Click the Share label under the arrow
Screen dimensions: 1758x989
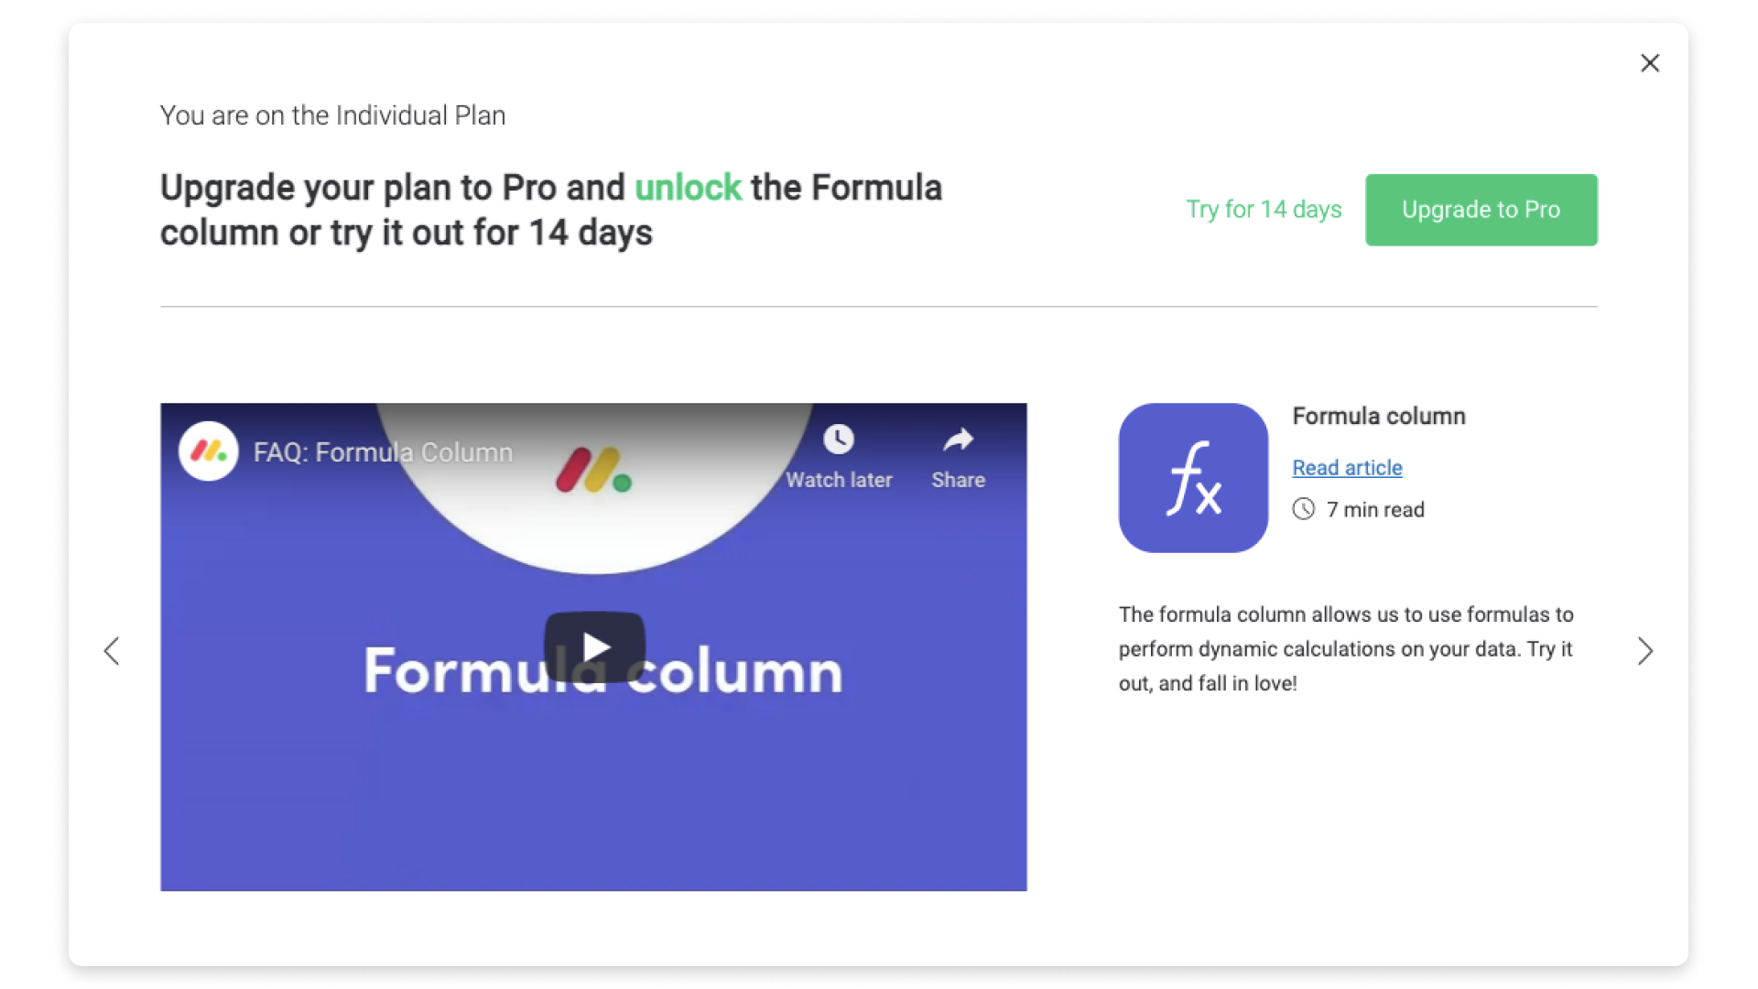[x=958, y=480]
